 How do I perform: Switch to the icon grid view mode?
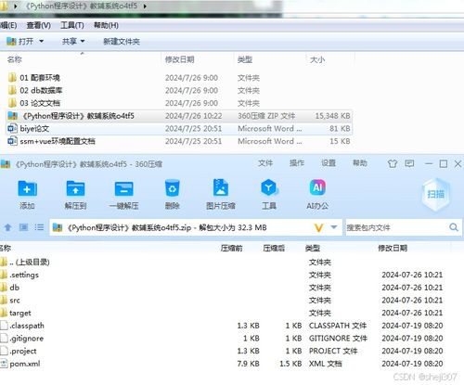[x=23, y=227]
